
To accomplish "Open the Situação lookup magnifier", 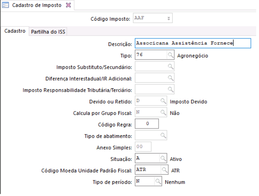I will [163, 158].
